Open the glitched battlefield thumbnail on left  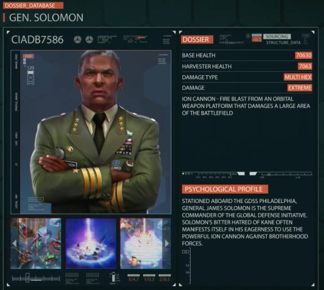tap(36, 244)
